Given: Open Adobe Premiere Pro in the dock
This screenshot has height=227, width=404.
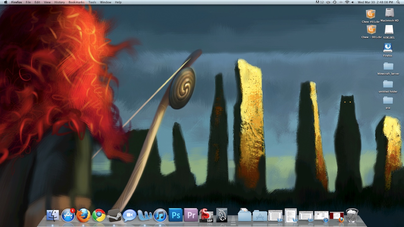Looking at the screenshot, I should point(191,215).
